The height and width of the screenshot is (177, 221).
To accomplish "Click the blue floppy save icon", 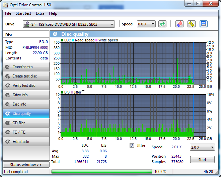I will pyautogui.click(x=203, y=24).
